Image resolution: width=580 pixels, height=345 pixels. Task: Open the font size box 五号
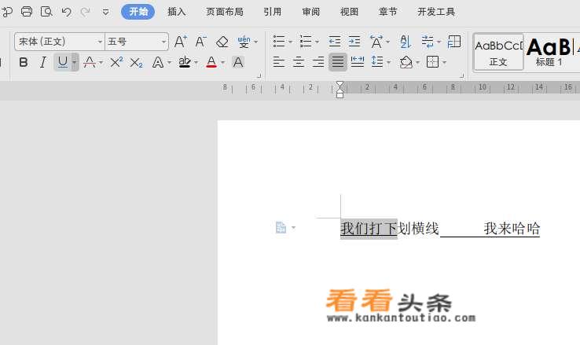[137, 42]
